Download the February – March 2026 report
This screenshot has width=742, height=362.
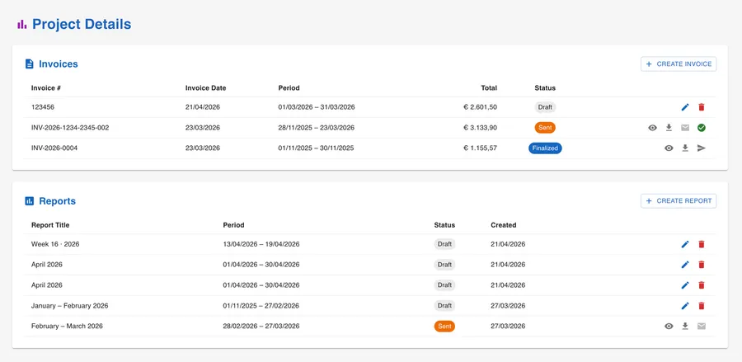pos(685,326)
